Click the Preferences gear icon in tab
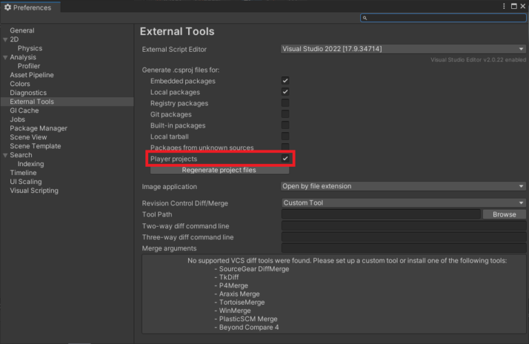The width and height of the screenshot is (529, 344). point(8,8)
